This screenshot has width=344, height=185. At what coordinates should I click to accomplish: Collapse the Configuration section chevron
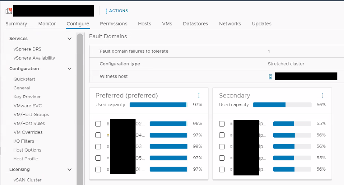pyautogui.click(x=70, y=69)
